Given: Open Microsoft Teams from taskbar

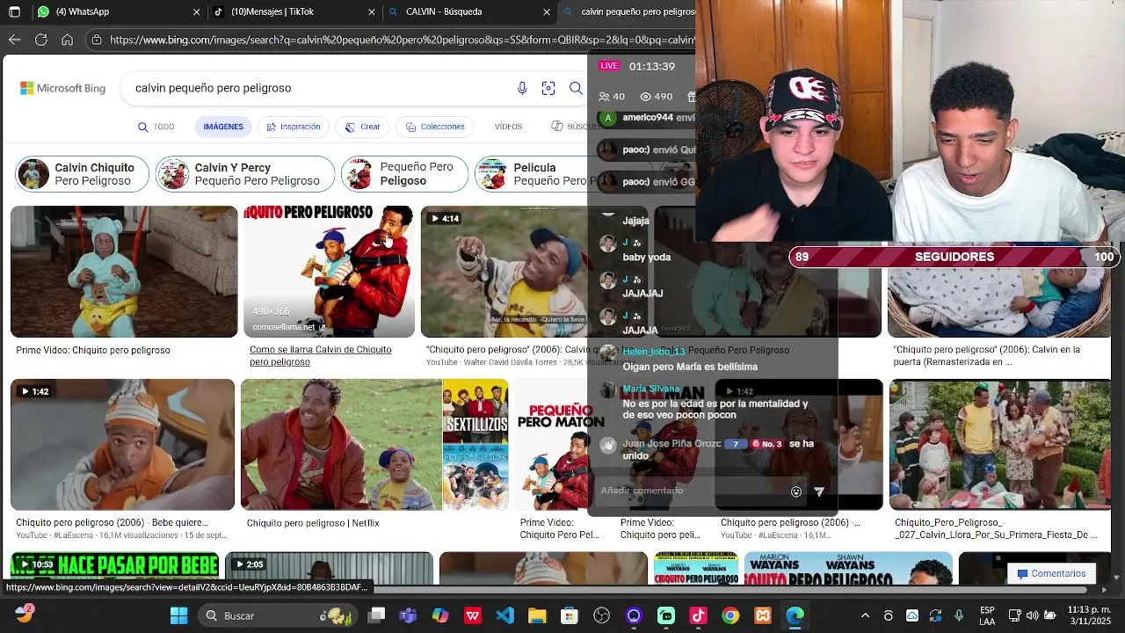Looking at the screenshot, I should [408, 615].
